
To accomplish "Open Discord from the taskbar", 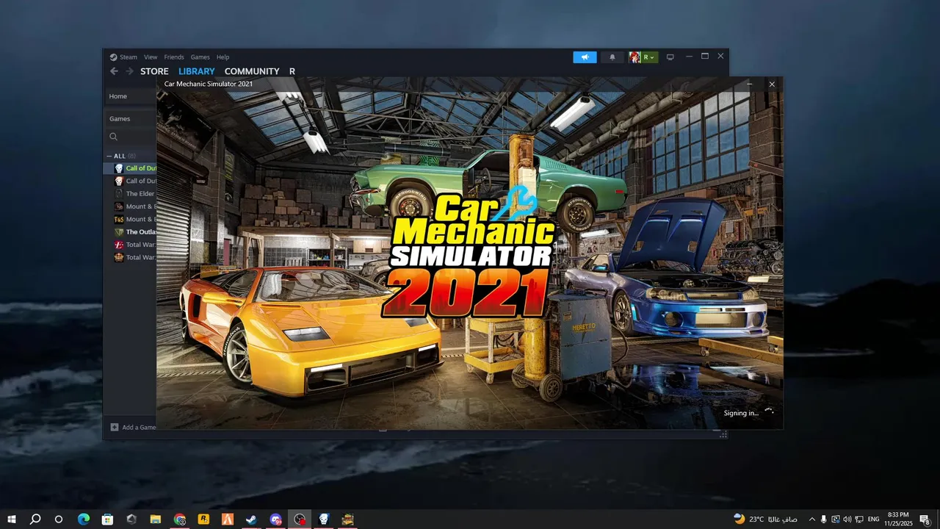I will [275, 519].
